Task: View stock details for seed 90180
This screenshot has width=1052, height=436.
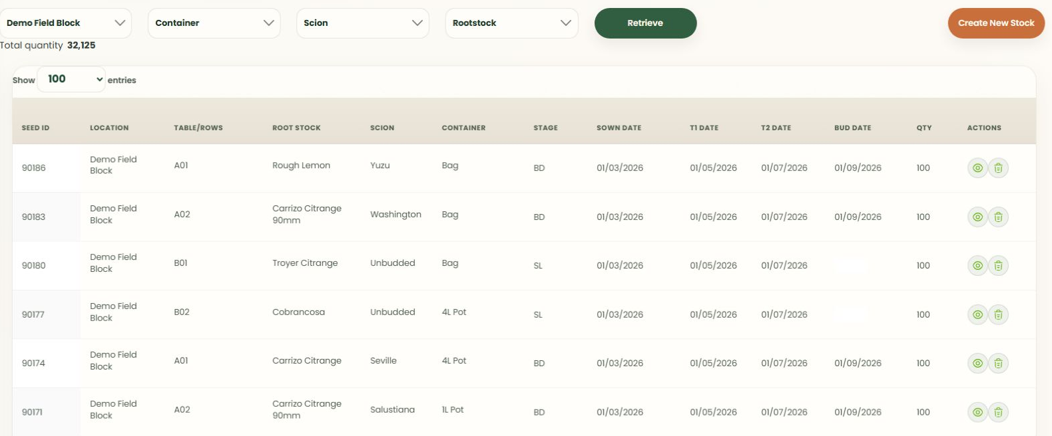Action: 977,266
